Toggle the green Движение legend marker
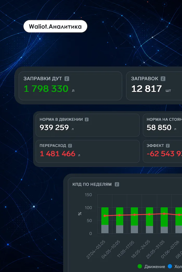Screen dimensions: 182x272 click(x=140, y=266)
